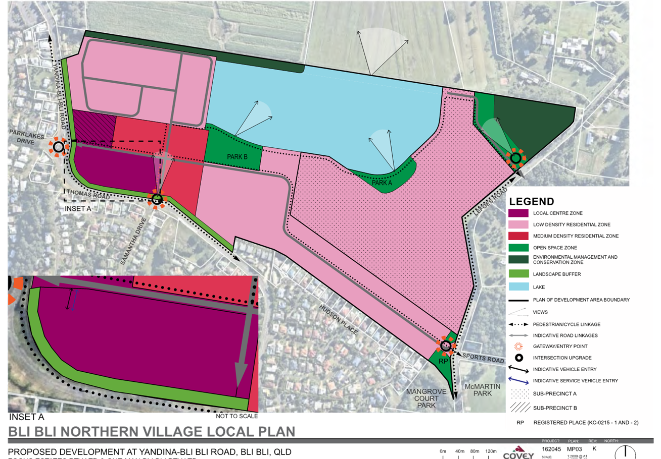The width and height of the screenshot is (661, 459).
Task: Click the REGISTERED PLACE (KC-0215 - 1 AND - 2) text
Action: click(586, 423)
